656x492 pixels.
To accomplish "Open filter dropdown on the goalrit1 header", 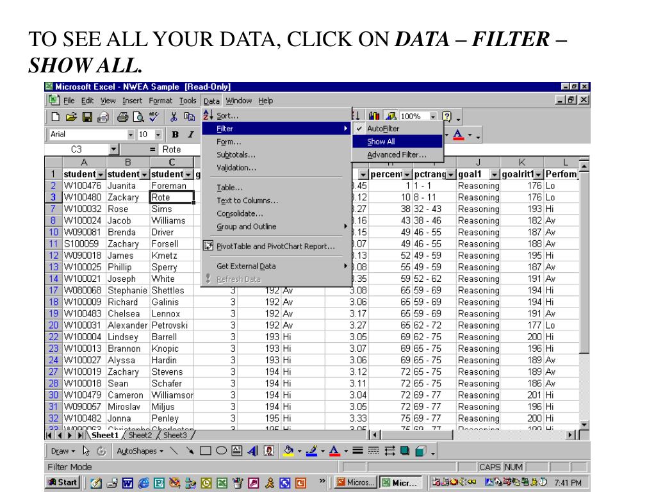I will (538, 174).
